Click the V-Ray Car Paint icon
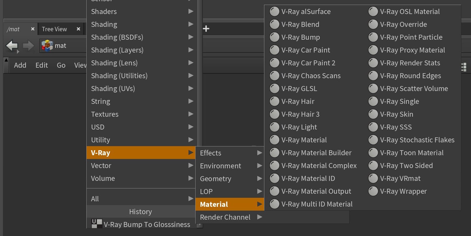Image resolution: width=471 pixels, height=236 pixels. (x=274, y=50)
